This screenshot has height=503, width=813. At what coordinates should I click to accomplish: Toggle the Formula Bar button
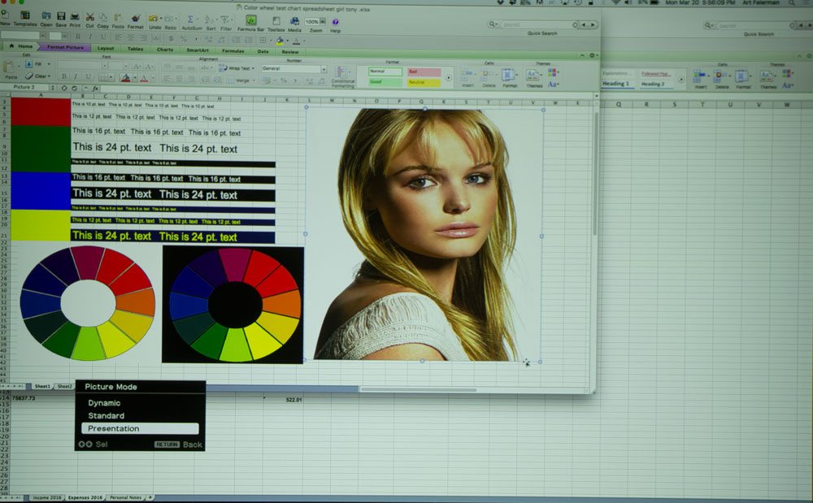coord(251,20)
